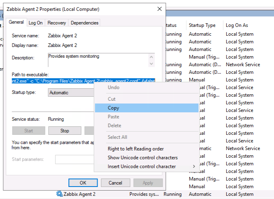Select Paste in the context menu

pos(147,117)
